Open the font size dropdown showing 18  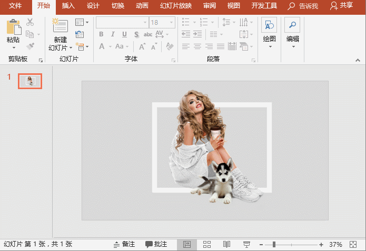172,23
